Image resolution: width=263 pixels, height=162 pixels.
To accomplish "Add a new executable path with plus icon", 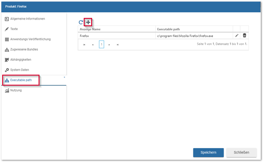I will (88, 22).
